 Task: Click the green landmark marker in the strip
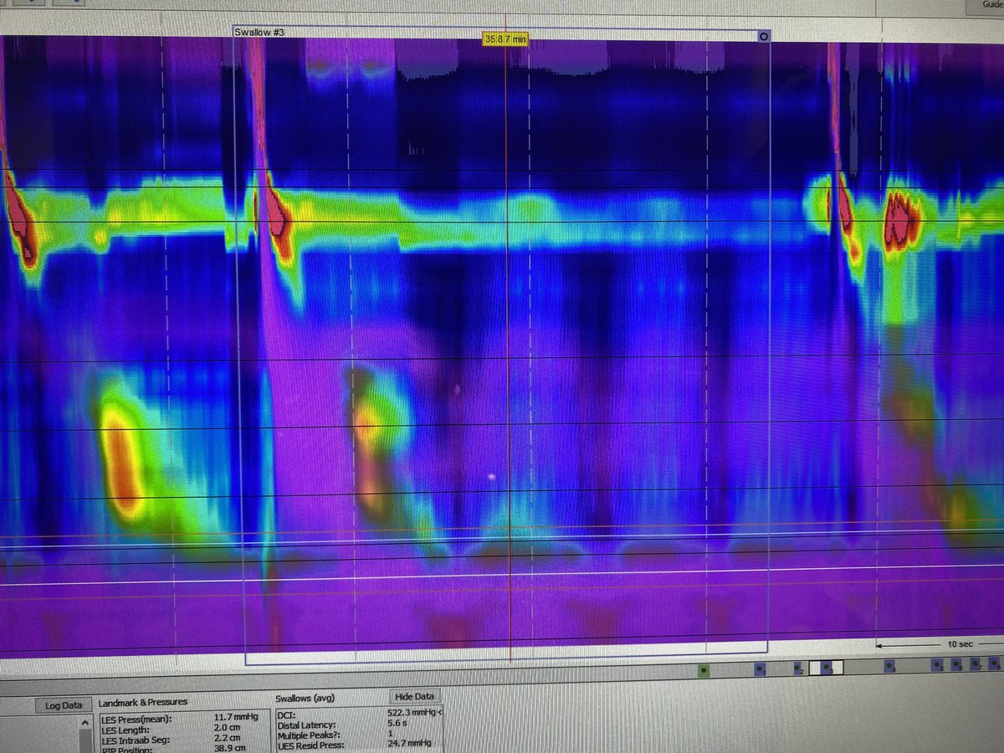pos(704,670)
